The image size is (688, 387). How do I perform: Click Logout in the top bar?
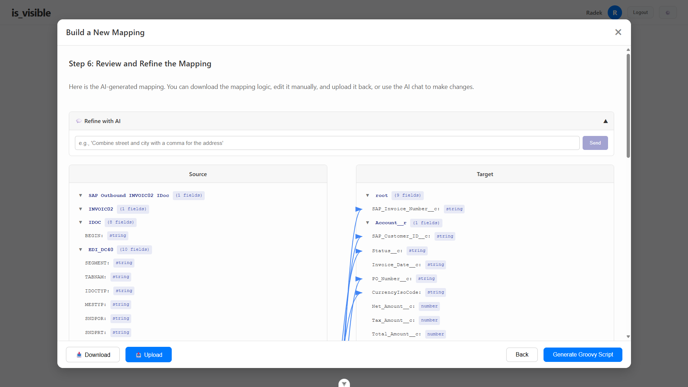640,12
